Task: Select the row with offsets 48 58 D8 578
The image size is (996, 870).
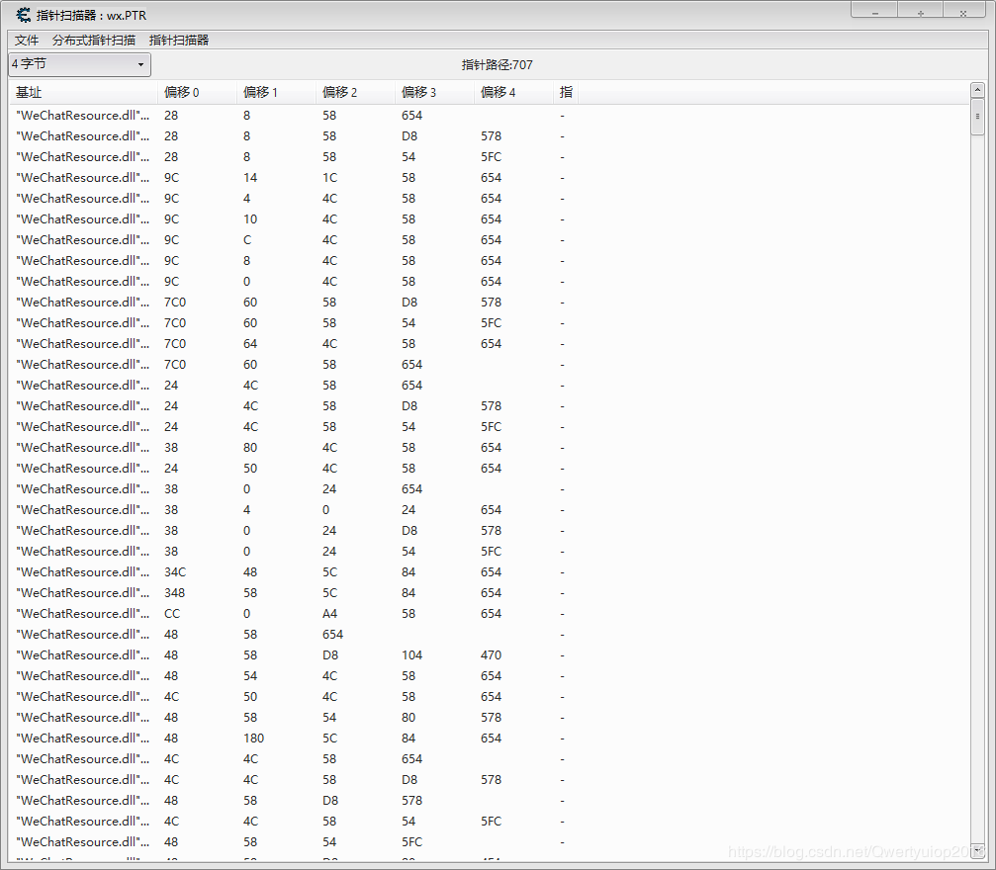Action: [490, 800]
